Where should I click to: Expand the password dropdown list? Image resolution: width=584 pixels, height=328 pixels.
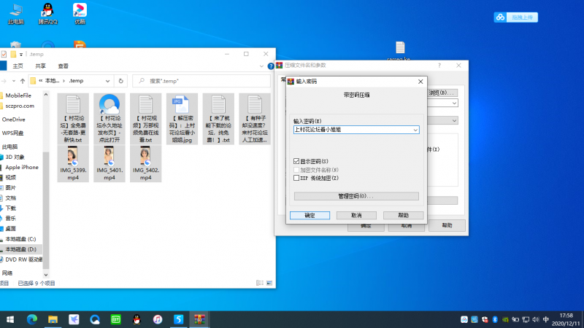click(x=415, y=130)
